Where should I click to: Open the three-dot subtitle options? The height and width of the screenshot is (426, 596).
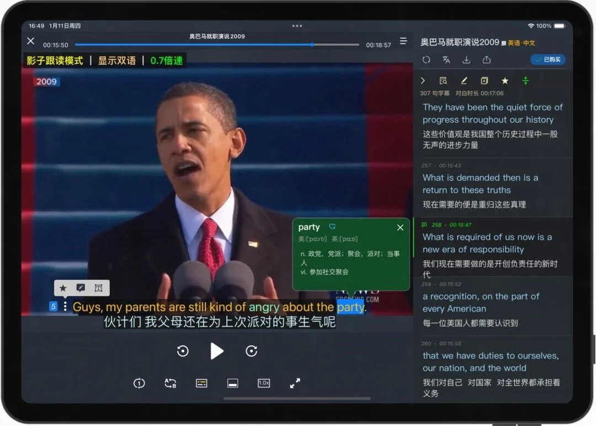[x=65, y=306]
